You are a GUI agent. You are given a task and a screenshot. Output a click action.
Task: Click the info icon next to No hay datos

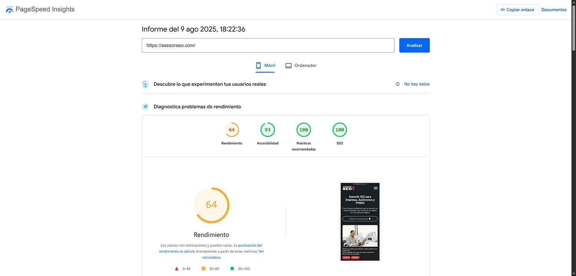(397, 84)
